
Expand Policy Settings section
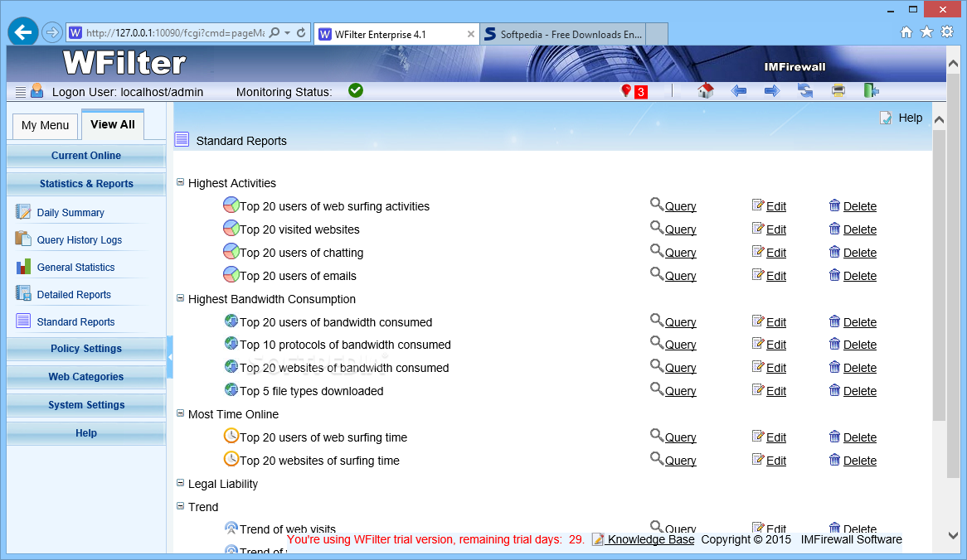coord(86,349)
